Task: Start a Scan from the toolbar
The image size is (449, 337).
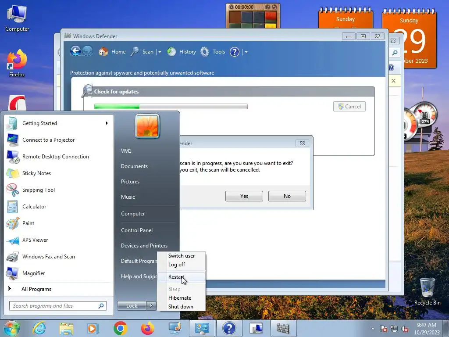Action: click(143, 52)
